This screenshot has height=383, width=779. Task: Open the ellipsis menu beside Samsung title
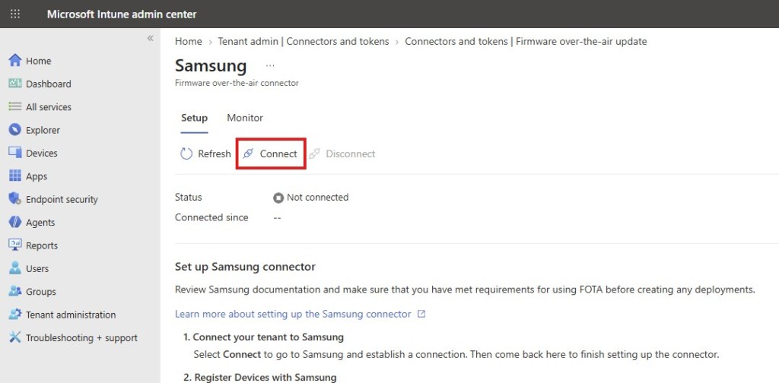tap(270, 65)
